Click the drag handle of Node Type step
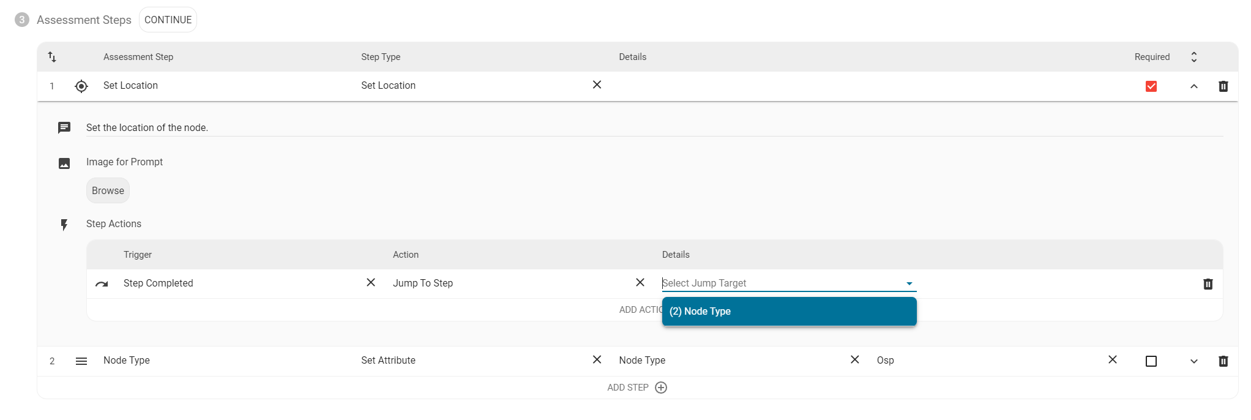Screen dimensions: 1251x420 coord(81,361)
